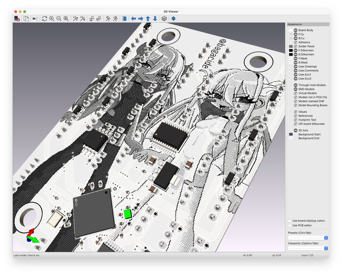Click the B.Mask color swatch
The width and height of the screenshot is (342, 275).
point(291,62)
